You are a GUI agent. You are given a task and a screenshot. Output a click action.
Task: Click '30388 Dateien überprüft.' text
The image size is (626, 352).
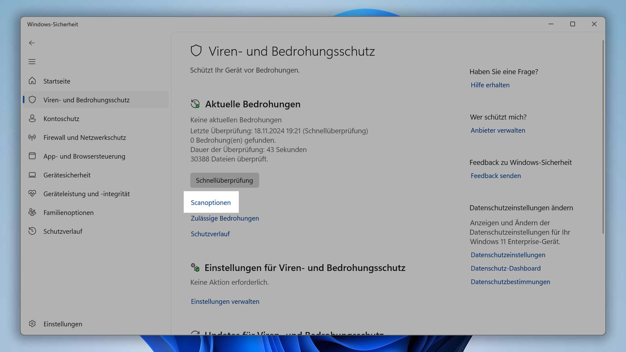point(229,159)
